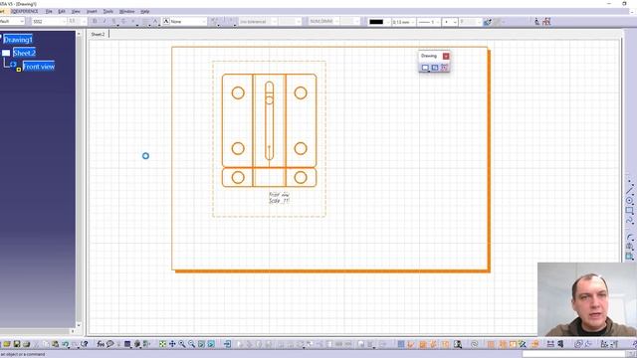Close the floating Drawing toolbar

tap(446, 56)
